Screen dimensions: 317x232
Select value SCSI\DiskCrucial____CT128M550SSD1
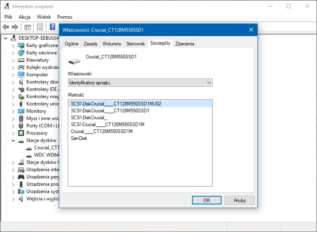click(x=140, y=111)
